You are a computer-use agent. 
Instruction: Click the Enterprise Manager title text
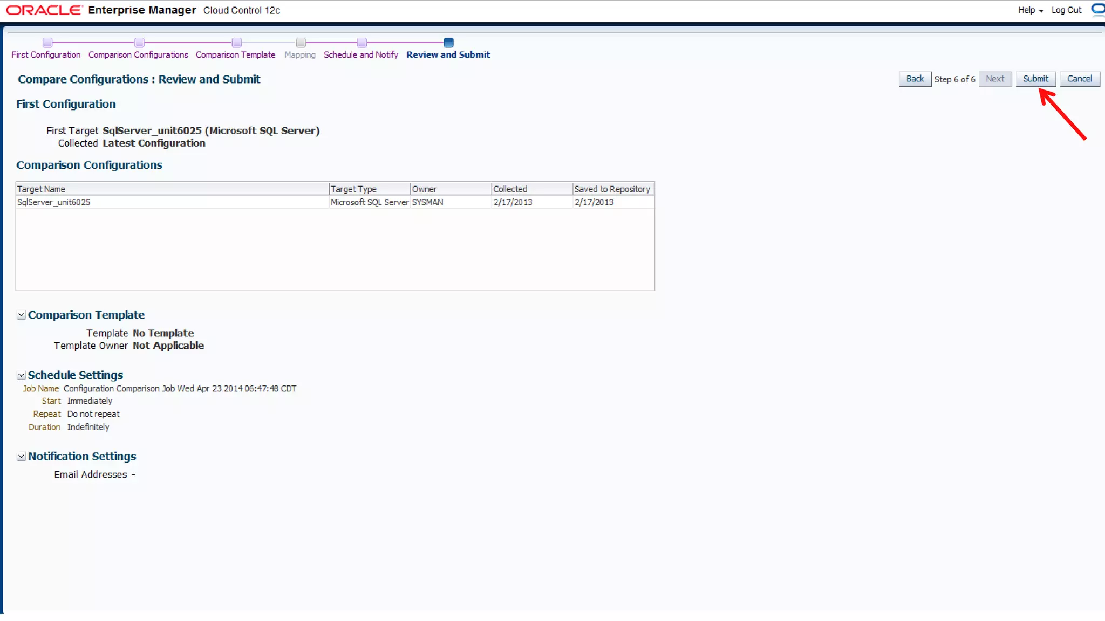point(142,10)
